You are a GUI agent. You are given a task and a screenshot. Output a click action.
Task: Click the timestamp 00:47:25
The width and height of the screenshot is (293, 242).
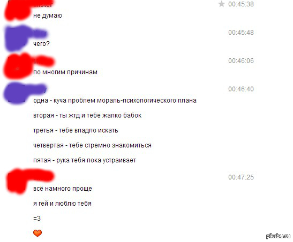[x=241, y=177]
